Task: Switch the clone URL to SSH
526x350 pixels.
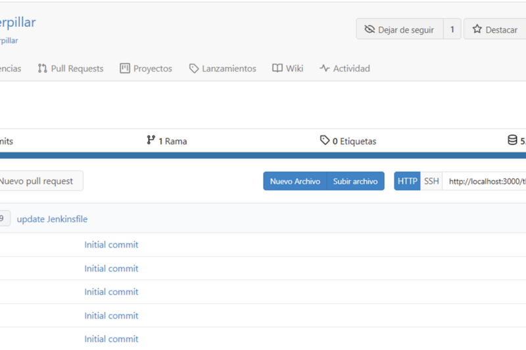Action: tap(431, 181)
